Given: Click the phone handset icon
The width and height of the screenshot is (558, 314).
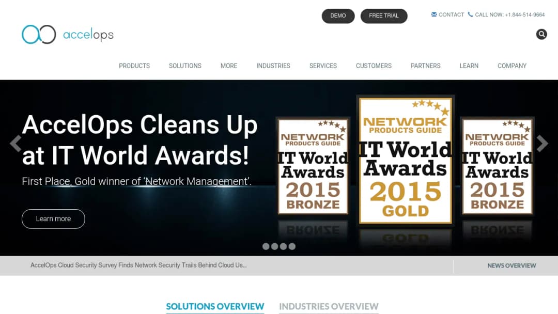Looking at the screenshot, I should tap(470, 14).
